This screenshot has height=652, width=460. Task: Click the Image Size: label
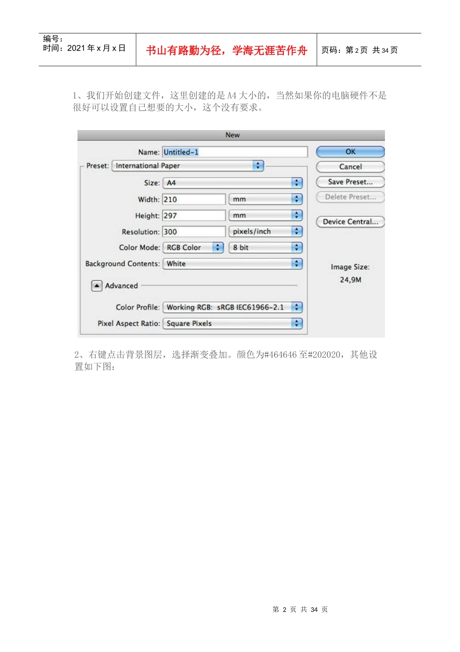pos(350,267)
